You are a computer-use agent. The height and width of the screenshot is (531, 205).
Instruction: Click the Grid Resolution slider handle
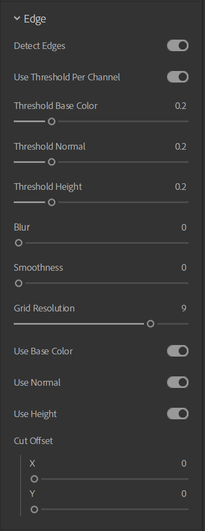(x=151, y=324)
